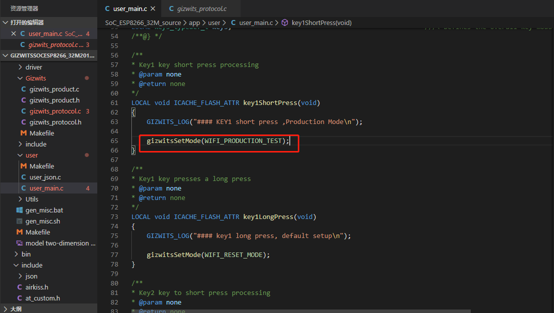The height and width of the screenshot is (313, 554).
Task: Open gizwits_protocol.c from open editors list
Action: click(54, 45)
